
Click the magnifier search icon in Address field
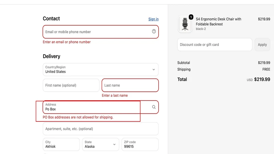pyautogui.click(x=154, y=107)
